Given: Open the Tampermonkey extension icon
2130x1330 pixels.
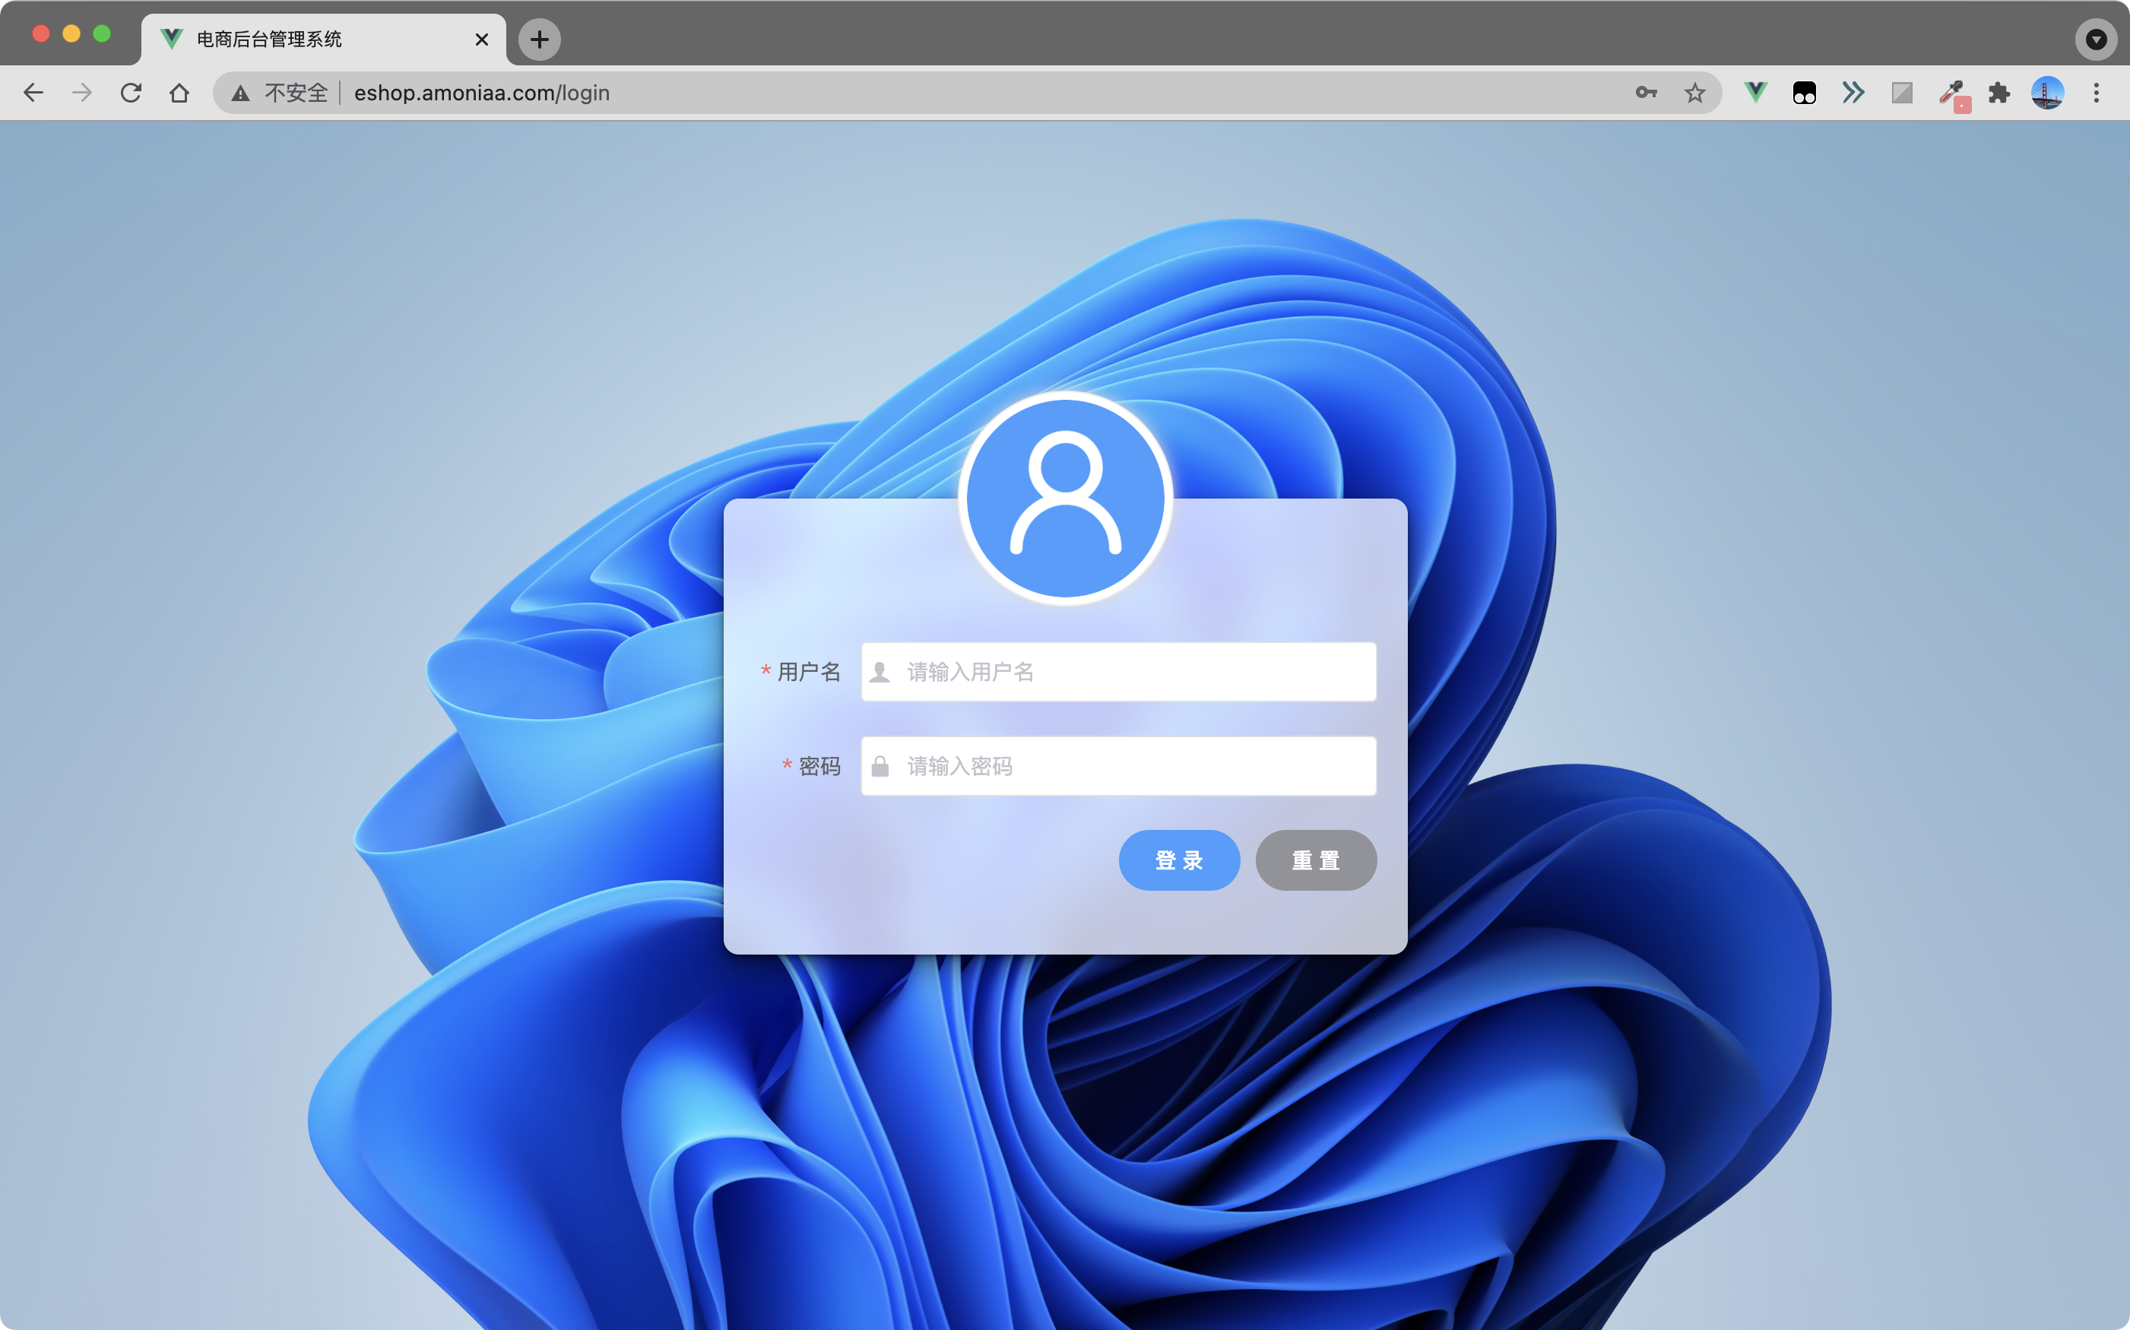Looking at the screenshot, I should coord(1804,93).
